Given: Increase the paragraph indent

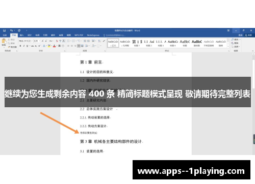Looking at the screenshot, I should tap(89, 41).
